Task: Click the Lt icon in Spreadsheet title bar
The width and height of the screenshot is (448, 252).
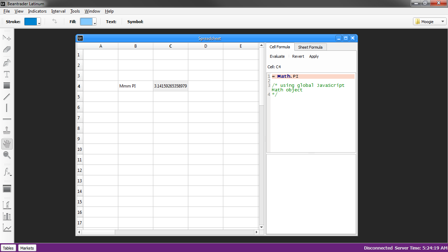Action: pyautogui.click(x=80, y=38)
